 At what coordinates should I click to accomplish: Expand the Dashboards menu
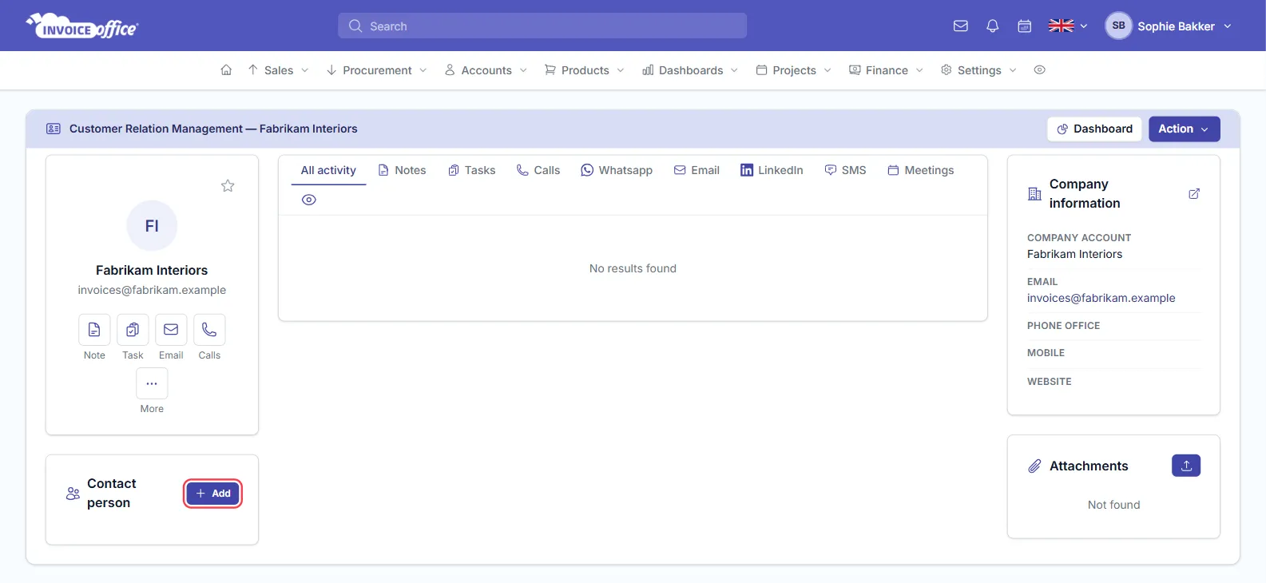pos(690,69)
